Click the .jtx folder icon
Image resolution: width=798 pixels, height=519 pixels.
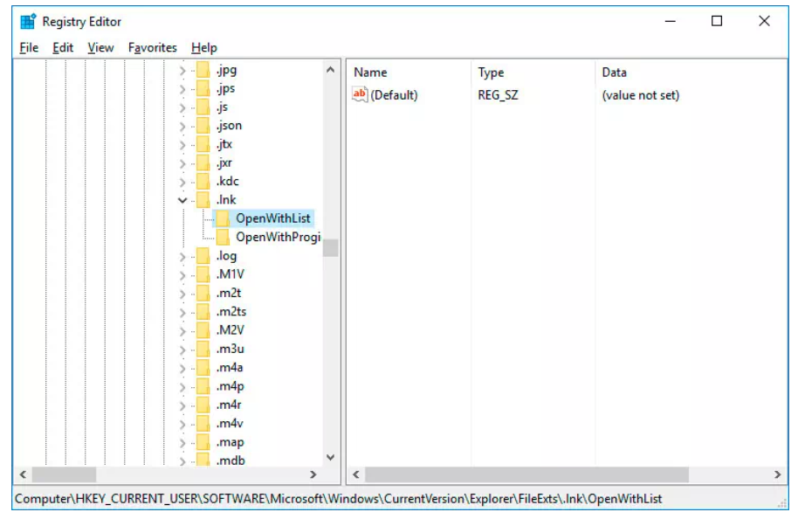tap(203, 144)
